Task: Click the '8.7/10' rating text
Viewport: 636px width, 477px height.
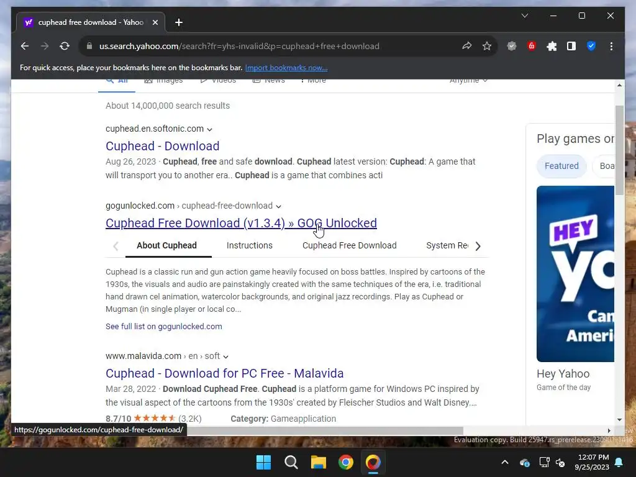Action: (x=119, y=419)
